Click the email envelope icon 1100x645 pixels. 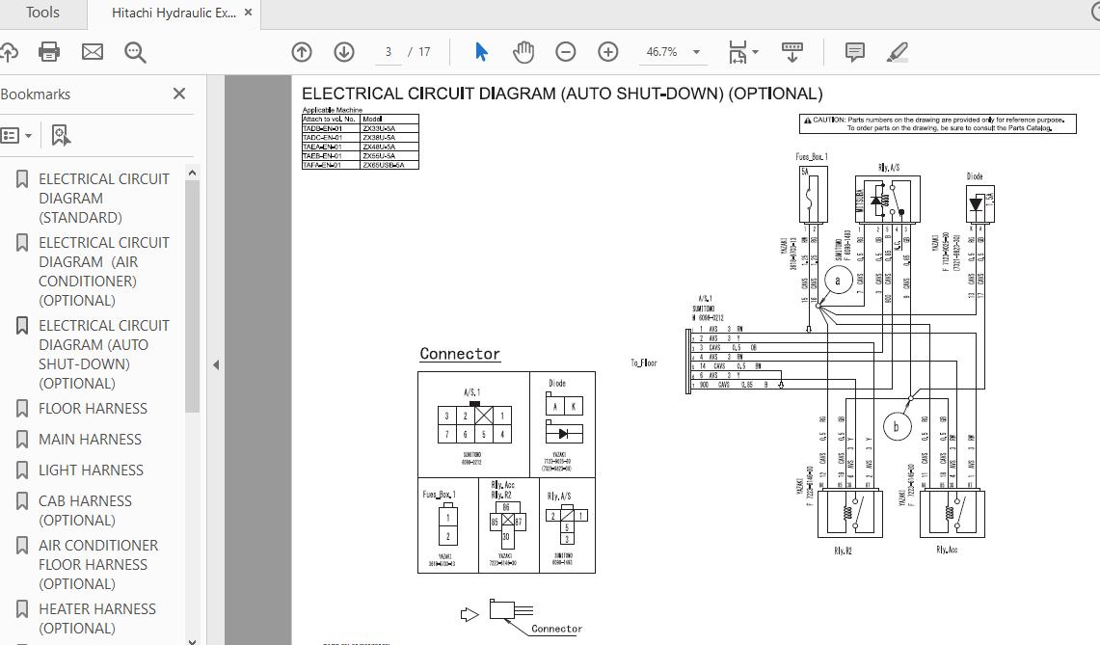(93, 52)
